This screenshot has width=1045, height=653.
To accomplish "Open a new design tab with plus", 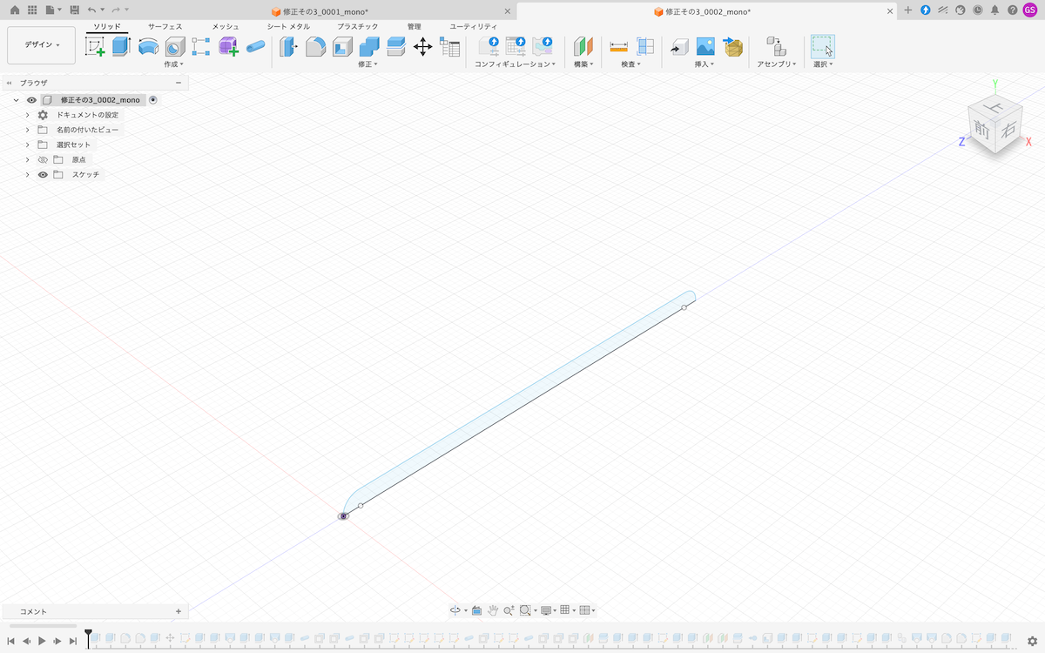I will 908,10.
